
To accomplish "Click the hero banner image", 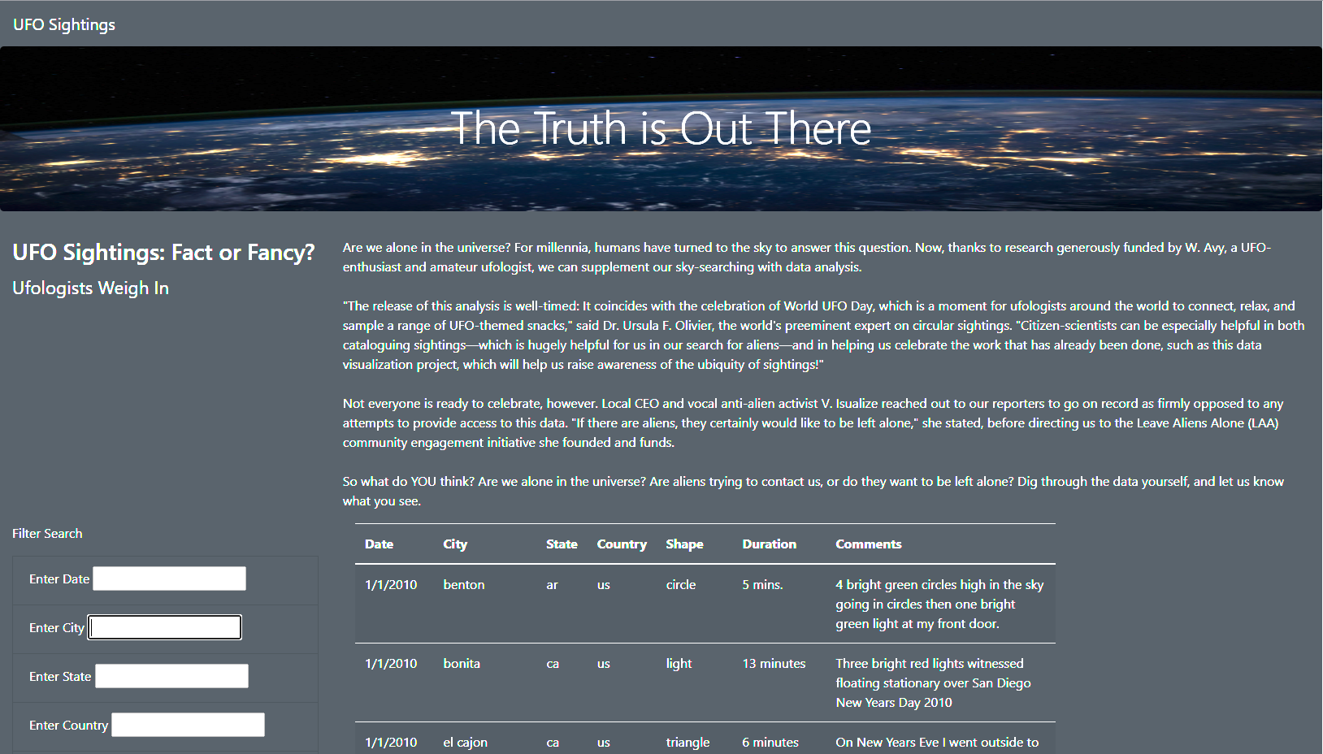I will coord(661,128).
